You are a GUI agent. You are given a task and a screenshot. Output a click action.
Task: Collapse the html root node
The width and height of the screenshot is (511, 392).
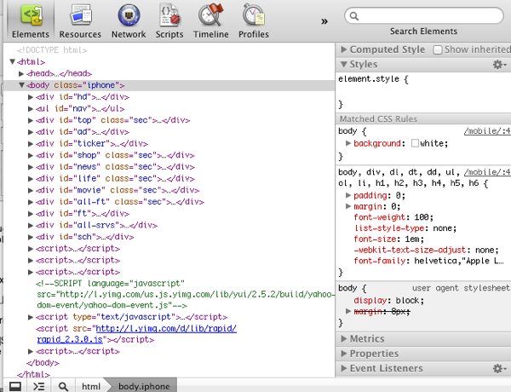(13, 61)
